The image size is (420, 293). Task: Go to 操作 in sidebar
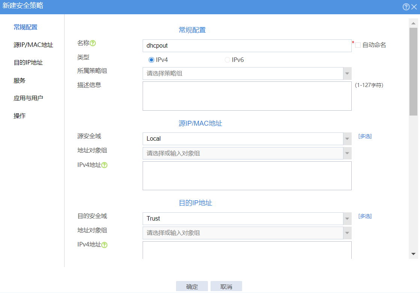tap(20, 116)
